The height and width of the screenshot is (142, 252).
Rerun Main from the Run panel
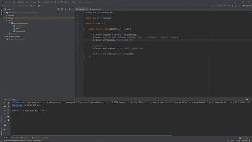tap(5, 103)
